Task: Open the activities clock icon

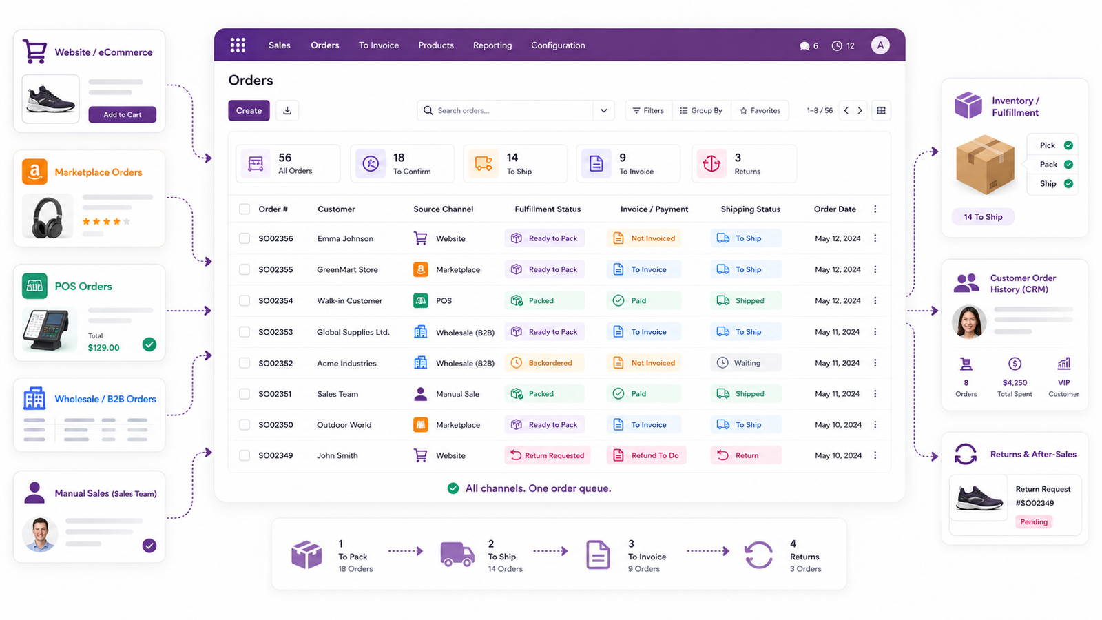Action: point(837,46)
